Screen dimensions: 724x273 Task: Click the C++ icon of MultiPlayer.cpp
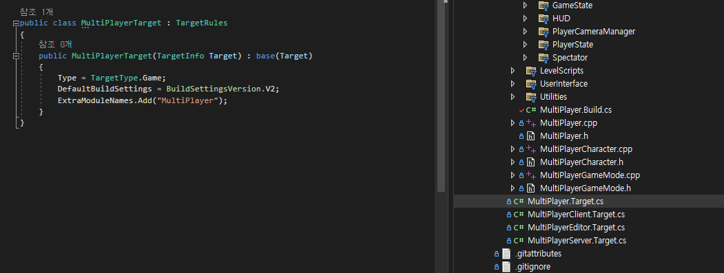(531, 122)
